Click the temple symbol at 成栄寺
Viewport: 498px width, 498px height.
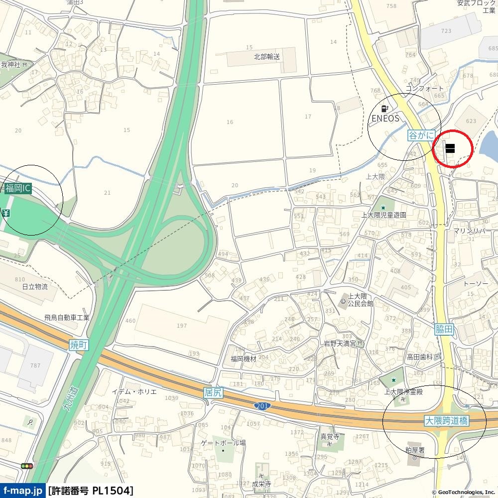pos(261,475)
